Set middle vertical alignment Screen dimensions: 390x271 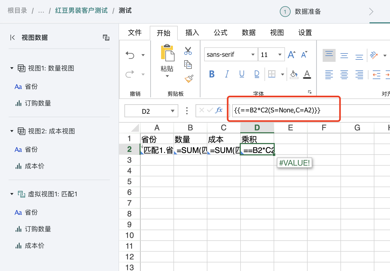tap(344, 56)
